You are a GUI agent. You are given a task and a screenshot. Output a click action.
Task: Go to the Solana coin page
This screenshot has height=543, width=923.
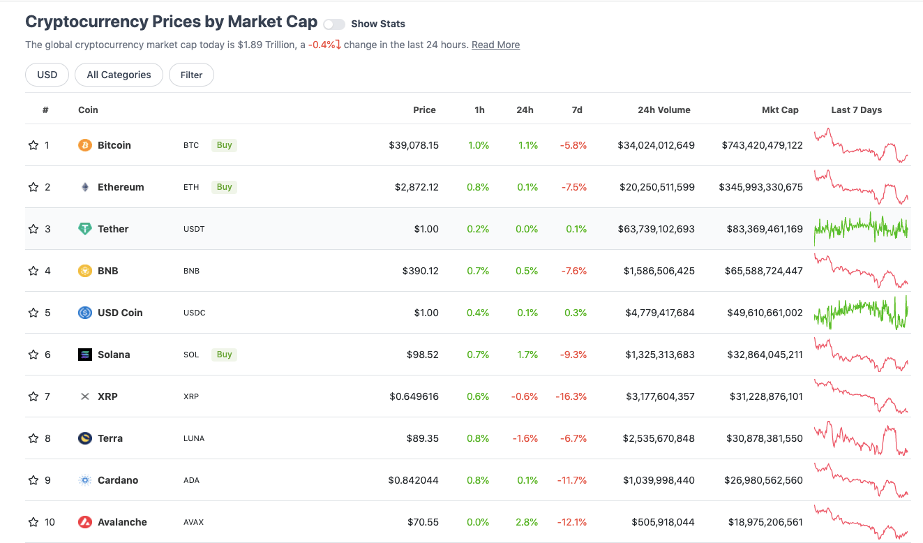114,355
